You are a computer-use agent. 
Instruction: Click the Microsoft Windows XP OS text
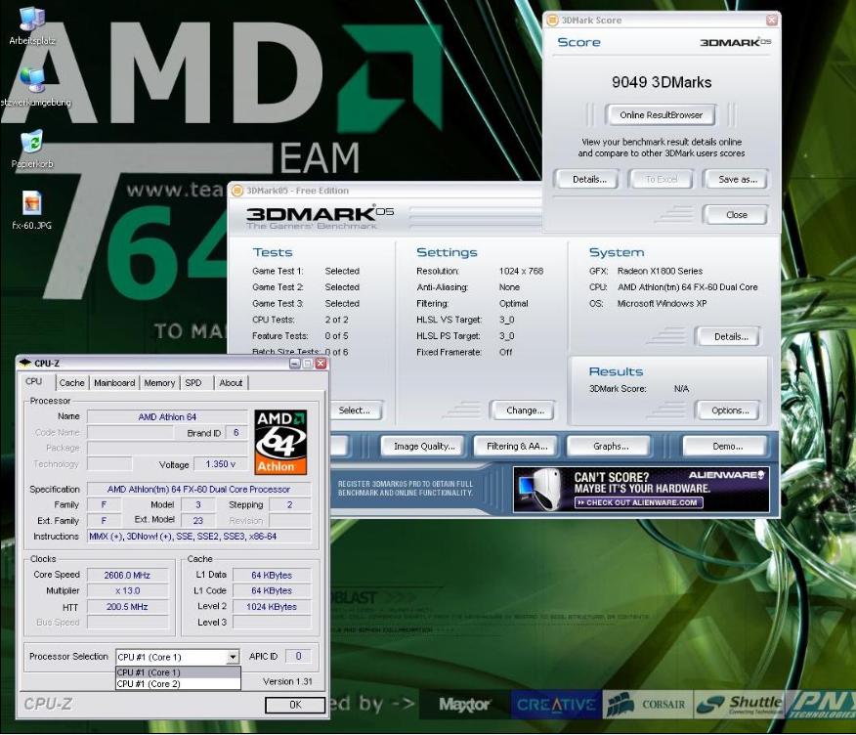pos(662,304)
